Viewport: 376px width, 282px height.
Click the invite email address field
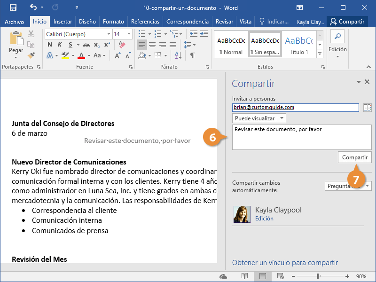(295, 108)
